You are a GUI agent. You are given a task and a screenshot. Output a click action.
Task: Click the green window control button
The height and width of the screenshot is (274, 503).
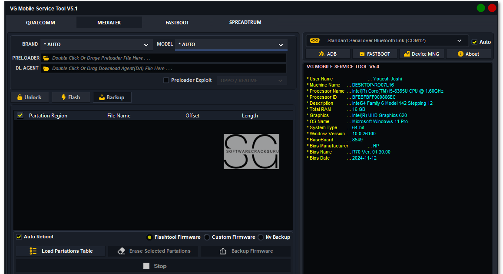pyautogui.click(x=480, y=8)
